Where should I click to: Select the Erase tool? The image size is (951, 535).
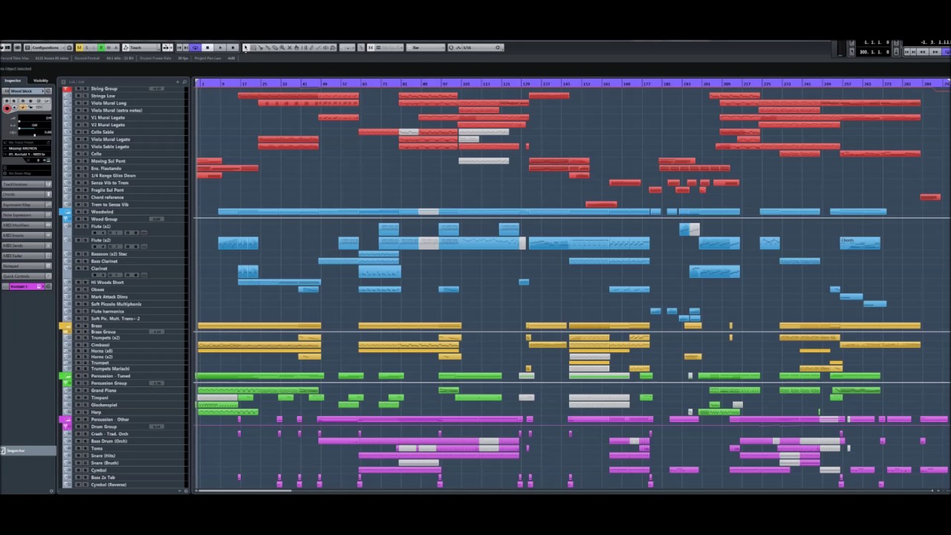(275, 48)
